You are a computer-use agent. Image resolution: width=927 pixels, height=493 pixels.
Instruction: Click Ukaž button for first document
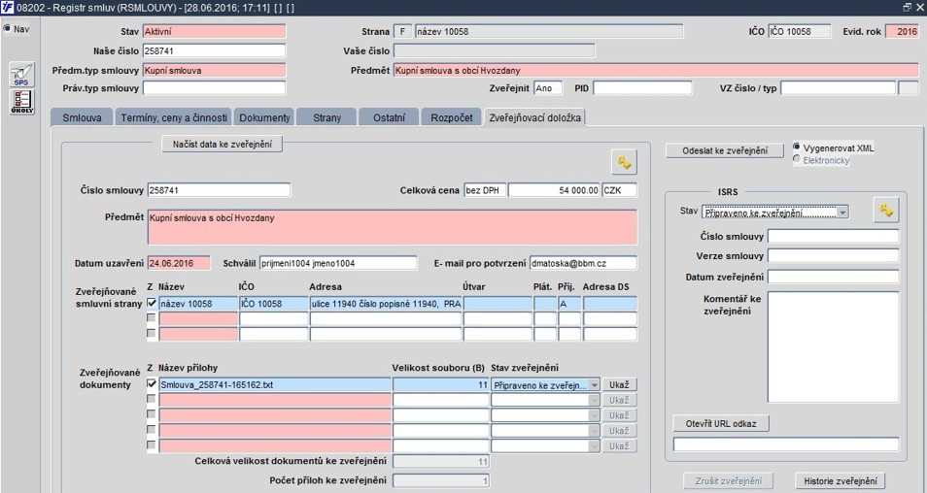pyautogui.click(x=619, y=385)
